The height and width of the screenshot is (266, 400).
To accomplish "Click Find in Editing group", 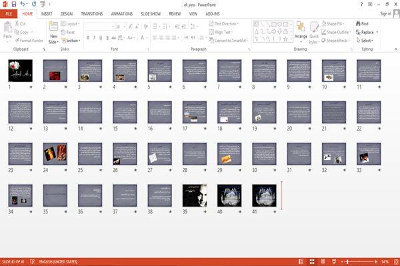I will tap(362, 24).
